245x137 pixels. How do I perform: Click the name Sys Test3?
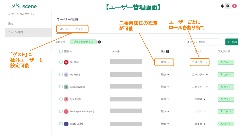click(x=75, y=99)
